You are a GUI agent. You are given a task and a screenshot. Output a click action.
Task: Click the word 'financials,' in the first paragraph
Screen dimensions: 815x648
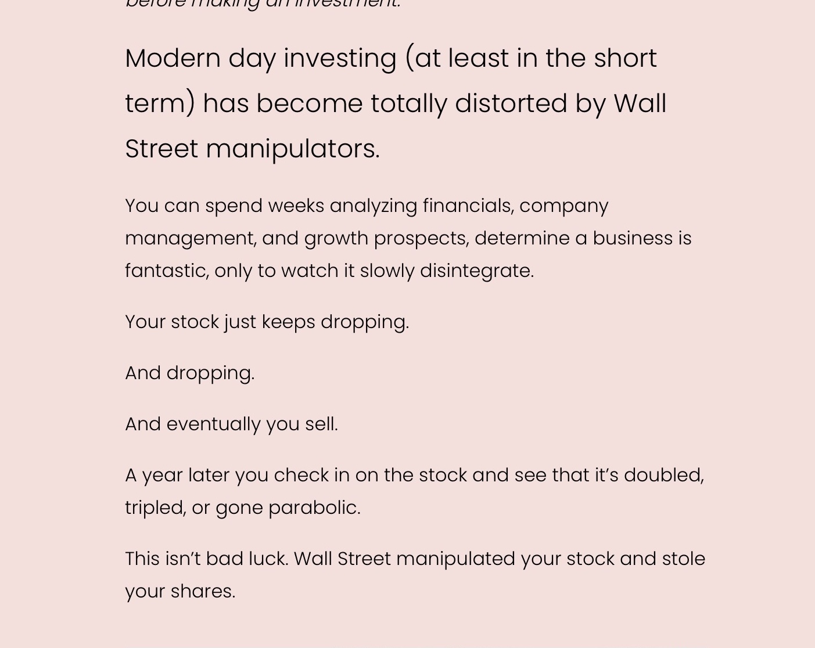(x=468, y=206)
